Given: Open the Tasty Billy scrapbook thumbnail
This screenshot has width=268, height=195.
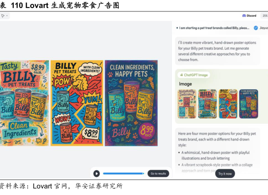Looking at the screenshot, I should (x=208, y=104).
